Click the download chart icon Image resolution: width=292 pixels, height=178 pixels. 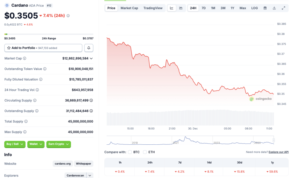click(x=274, y=8)
